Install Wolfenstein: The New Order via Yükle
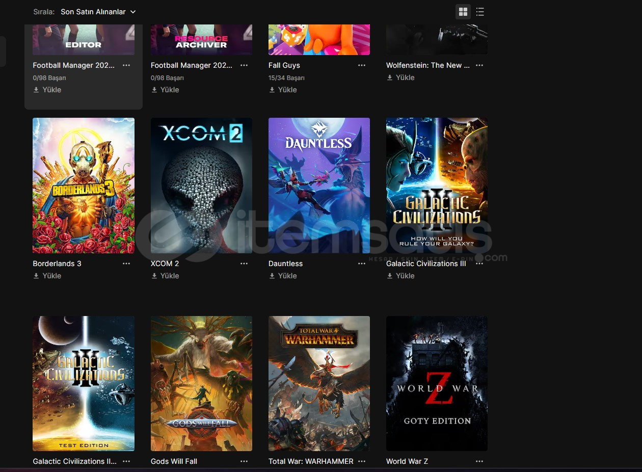The height and width of the screenshot is (472, 642). tap(400, 77)
